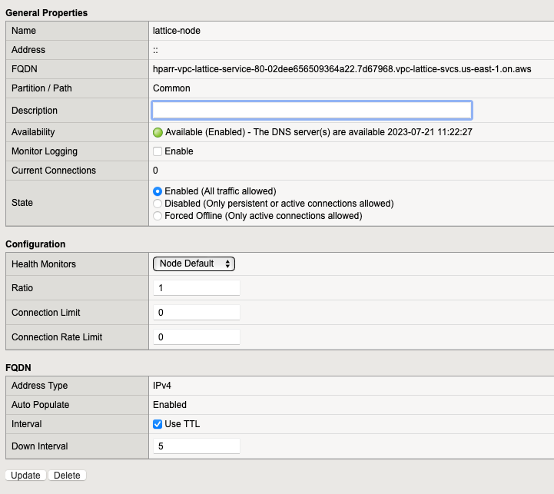This screenshot has width=554, height=494.
Task: Click the Update button
Action: [x=25, y=476]
